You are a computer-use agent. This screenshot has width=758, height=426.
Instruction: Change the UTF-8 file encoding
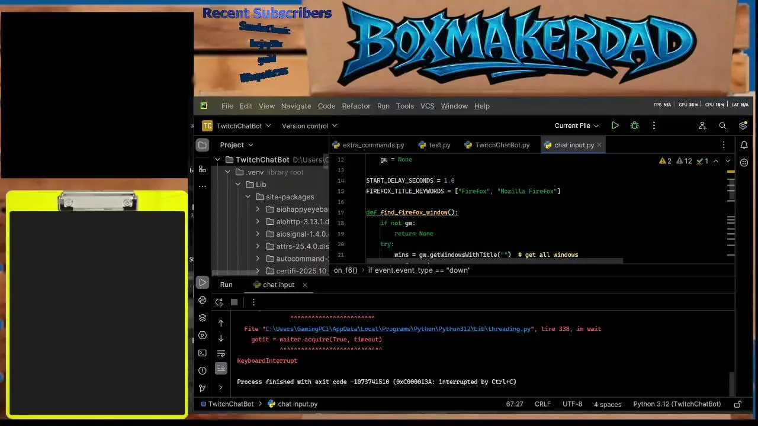572,404
